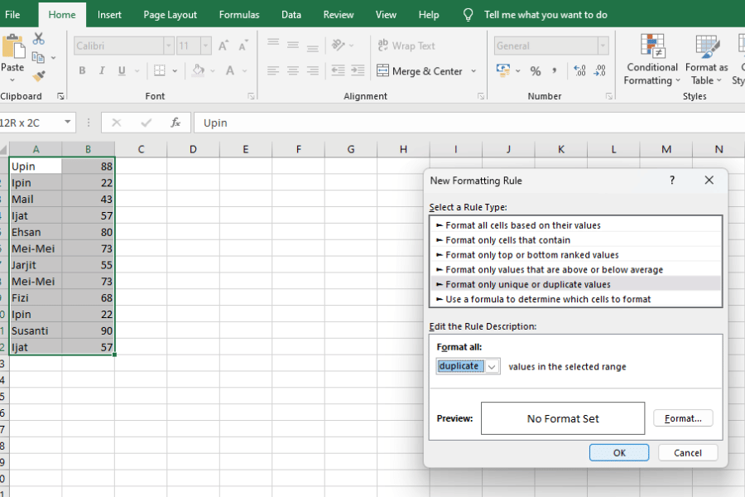Click the Cut (scissors) icon
This screenshot has height=497, width=745.
coord(37,39)
